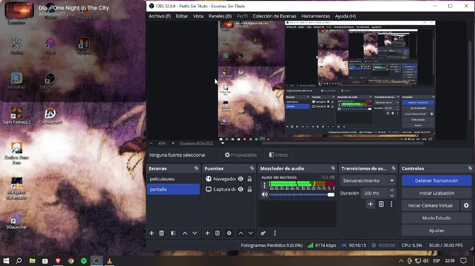475x266 pixels.
Task: Pop out the Transiciones dock icon
Action: (393, 168)
